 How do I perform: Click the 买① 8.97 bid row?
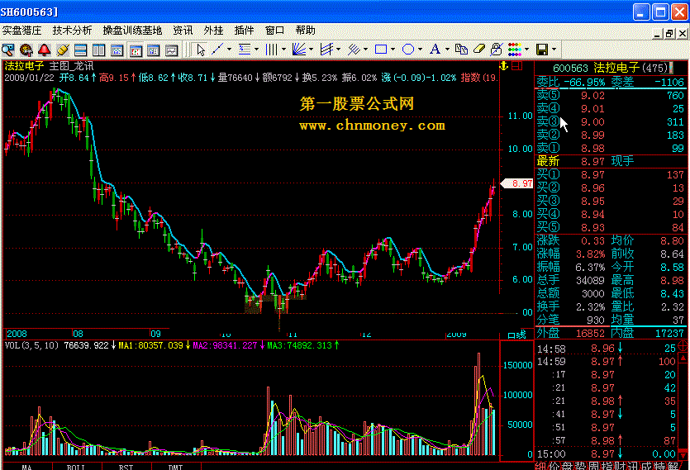(611, 175)
